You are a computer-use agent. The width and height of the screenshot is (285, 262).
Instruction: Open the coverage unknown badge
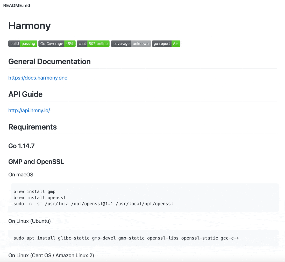(131, 44)
